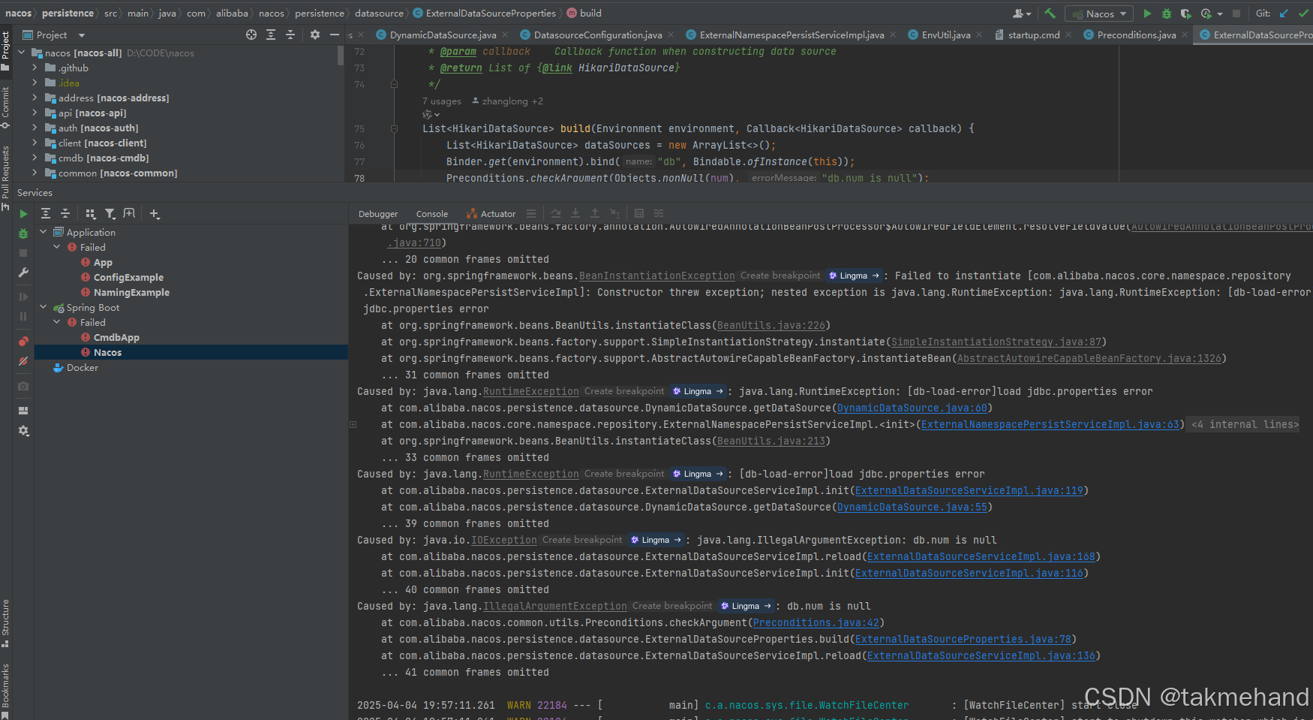The image size is (1313, 720).
Task: Run the Nacos configuration from top toolbar
Action: click(x=1147, y=14)
